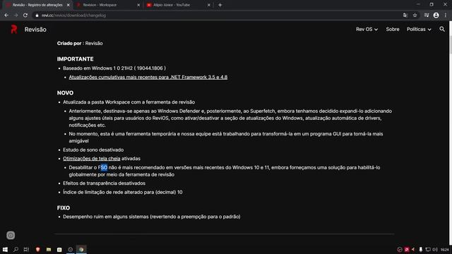The image size is (452, 254).
Task: Click the microphone tray icon
Action: [x=421, y=249]
